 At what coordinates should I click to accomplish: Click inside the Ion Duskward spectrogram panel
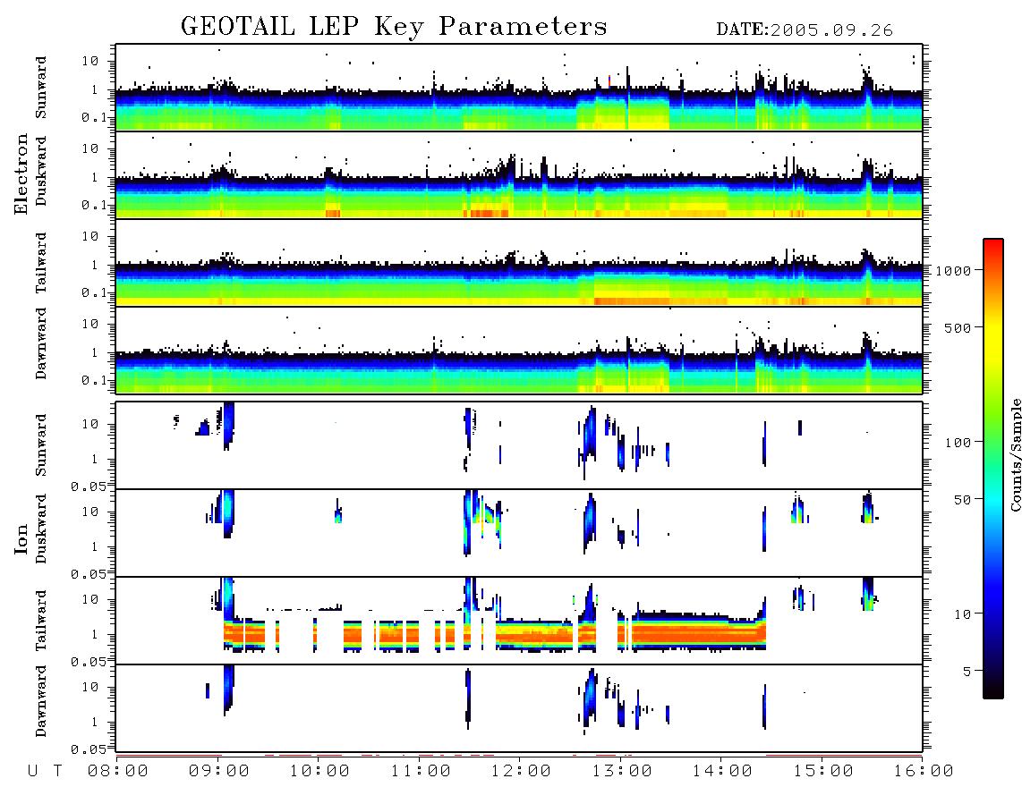point(519,532)
